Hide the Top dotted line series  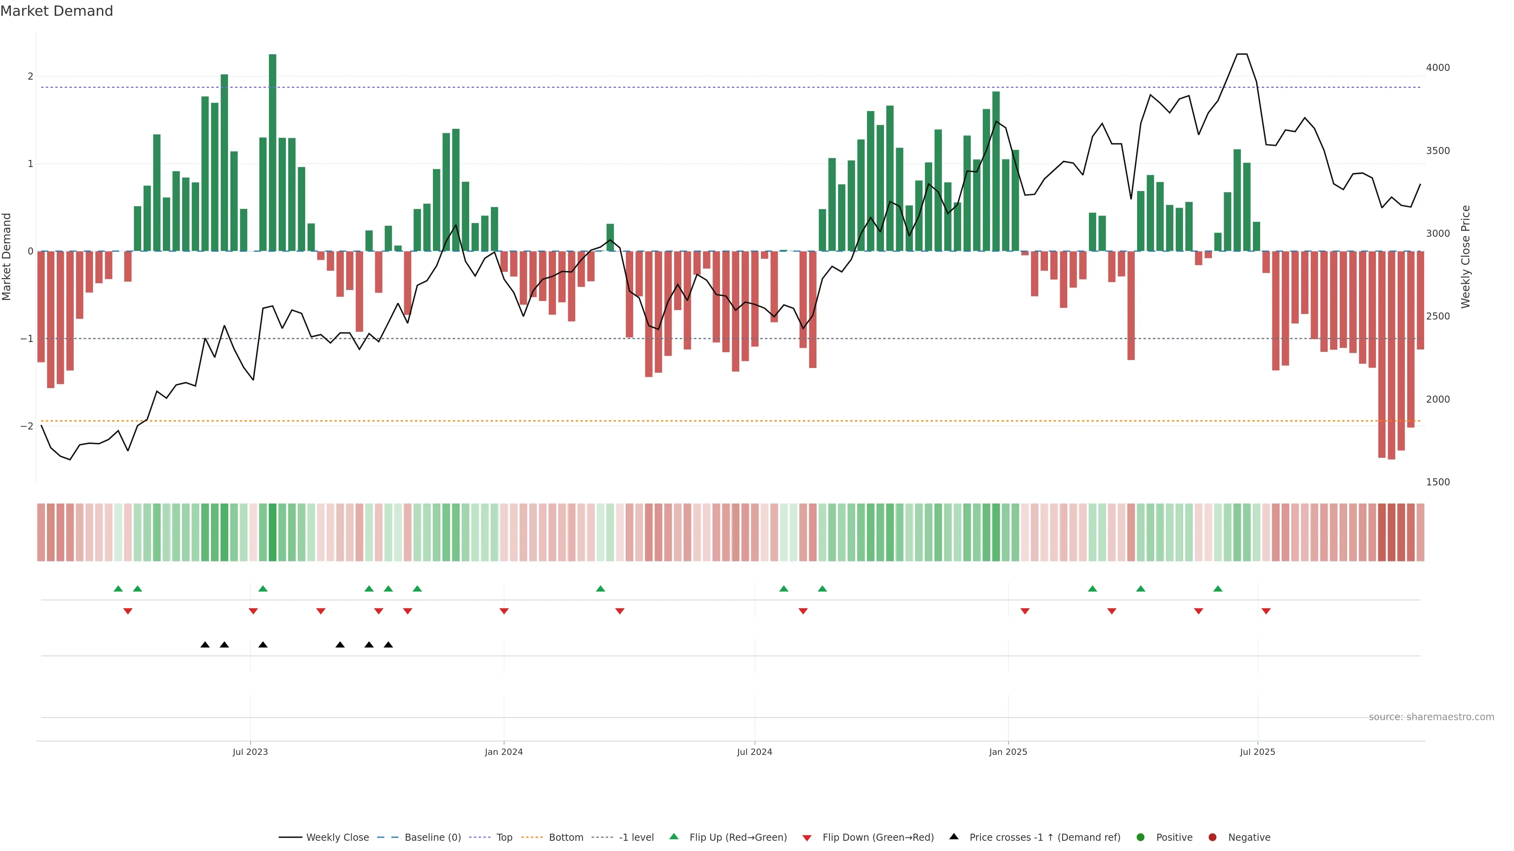click(x=504, y=838)
